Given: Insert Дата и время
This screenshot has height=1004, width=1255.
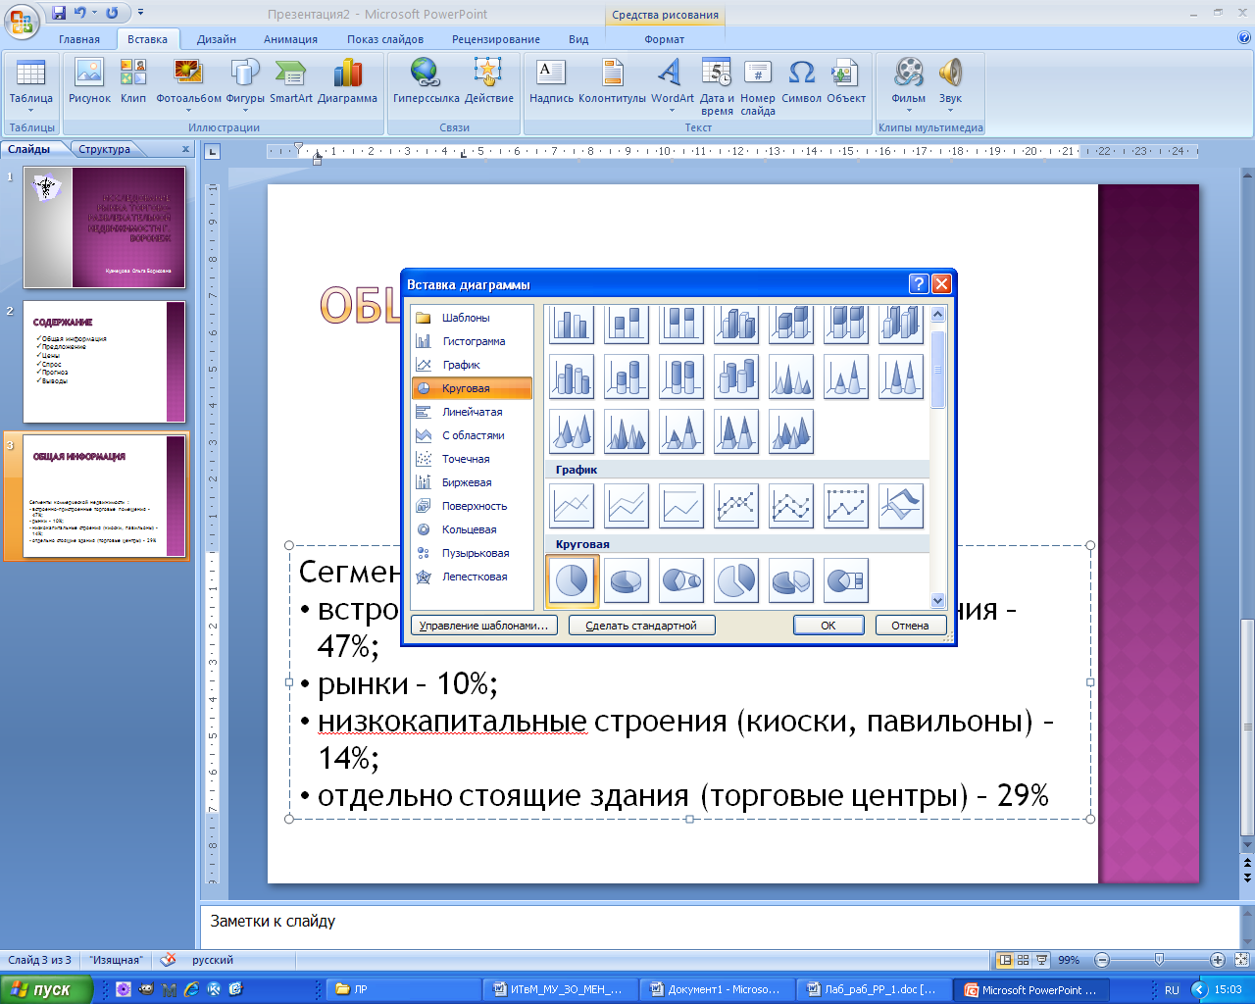Looking at the screenshot, I should click(717, 86).
